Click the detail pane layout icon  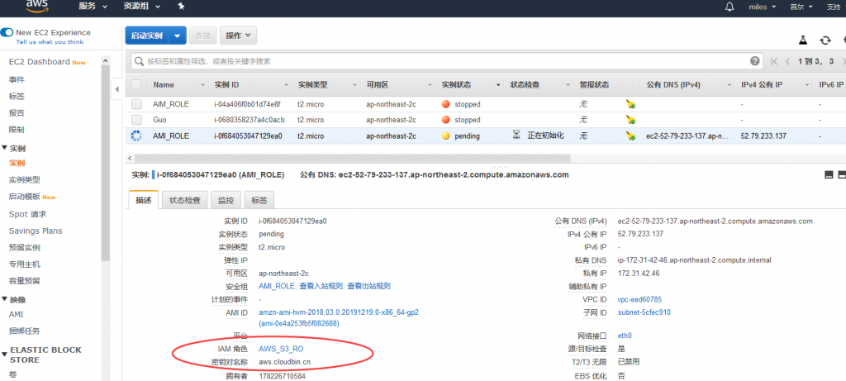(829, 175)
